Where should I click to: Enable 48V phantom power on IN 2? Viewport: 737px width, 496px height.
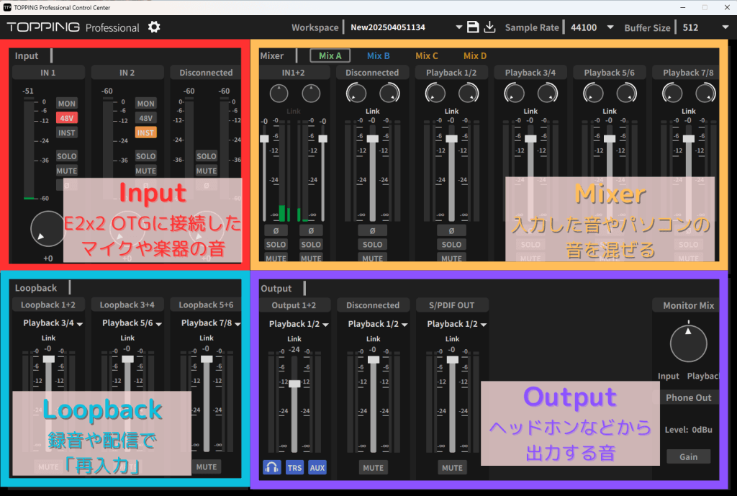[145, 118]
